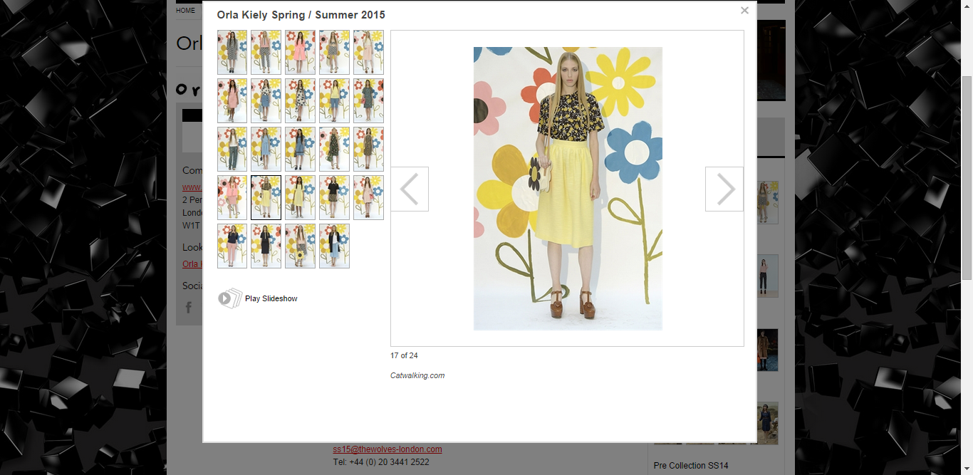Image resolution: width=973 pixels, height=475 pixels.
Task: Select first row, second thumbnail in gallery
Action: pyautogui.click(x=266, y=52)
